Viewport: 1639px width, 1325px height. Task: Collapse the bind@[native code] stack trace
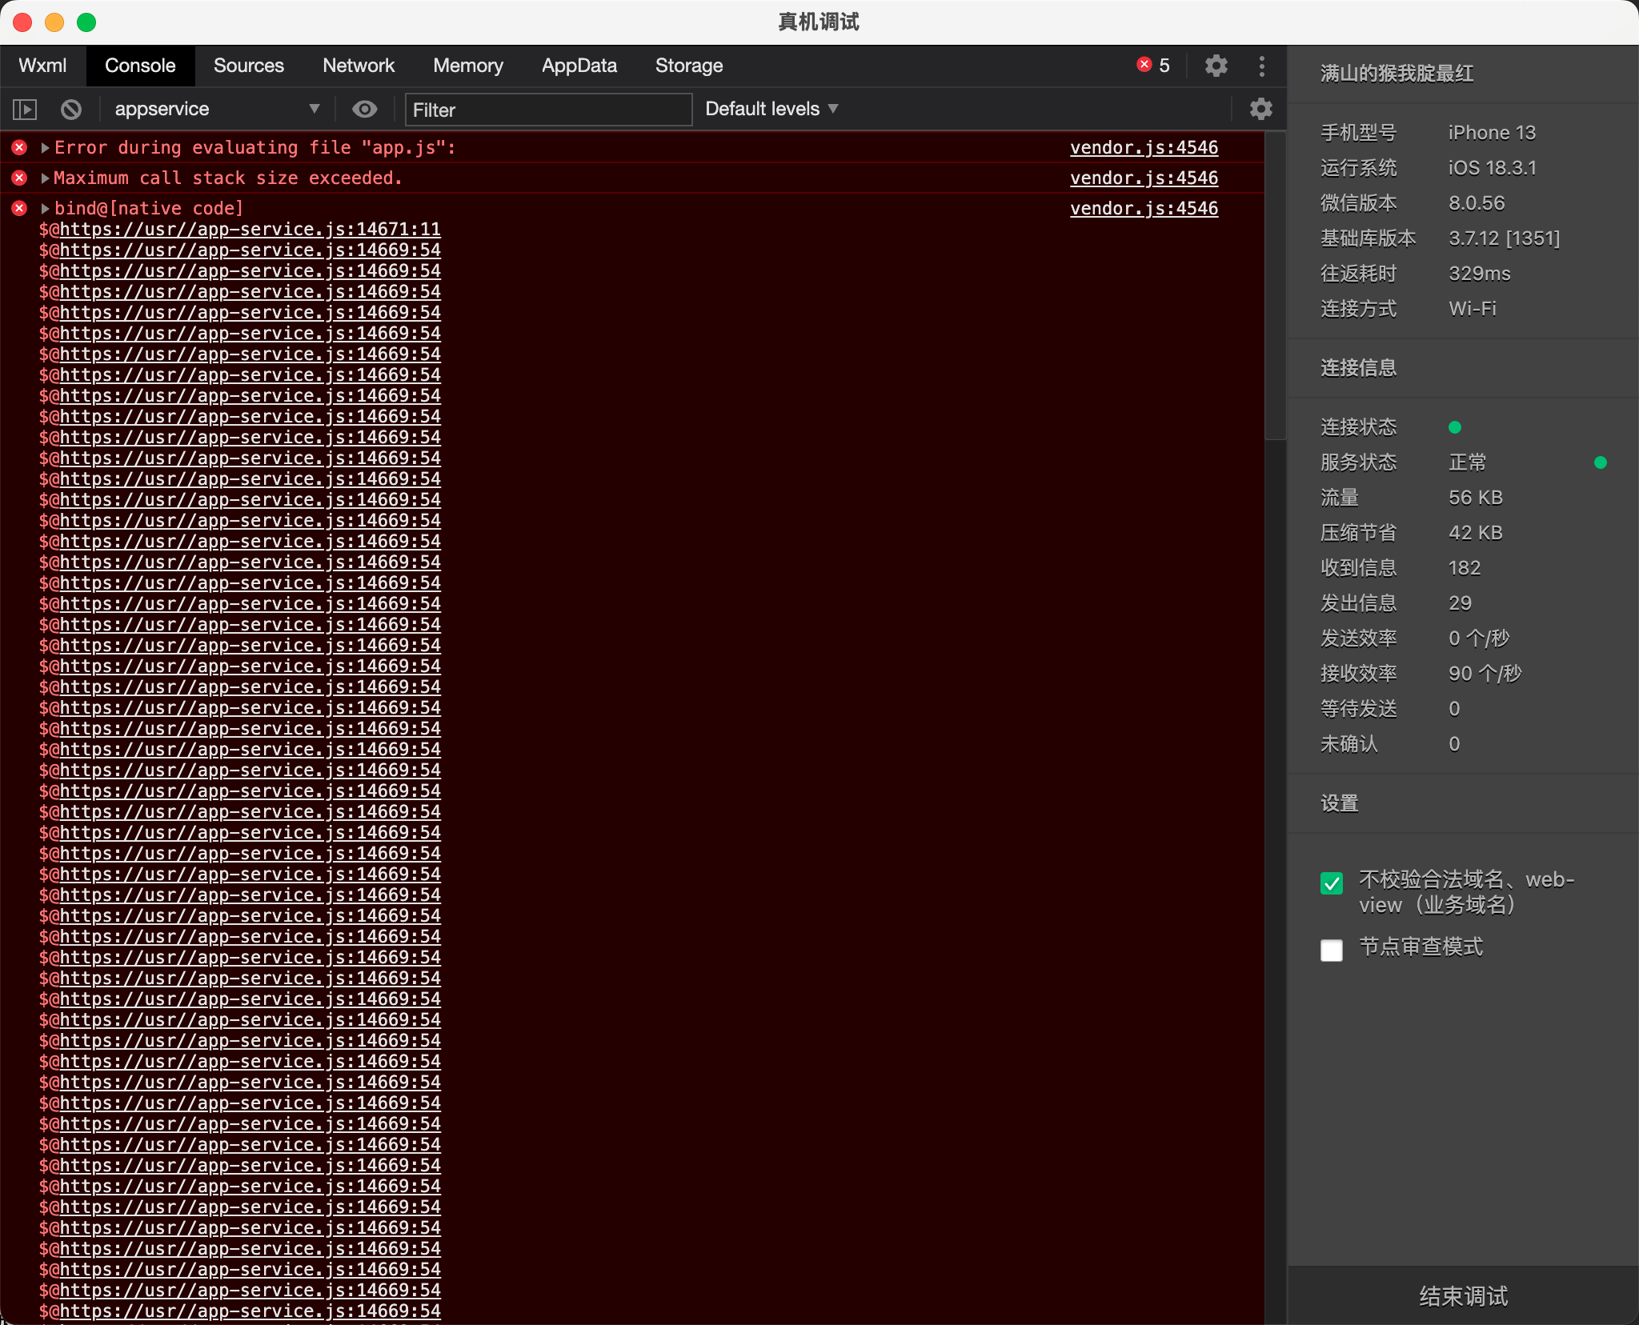[x=46, y=209]
